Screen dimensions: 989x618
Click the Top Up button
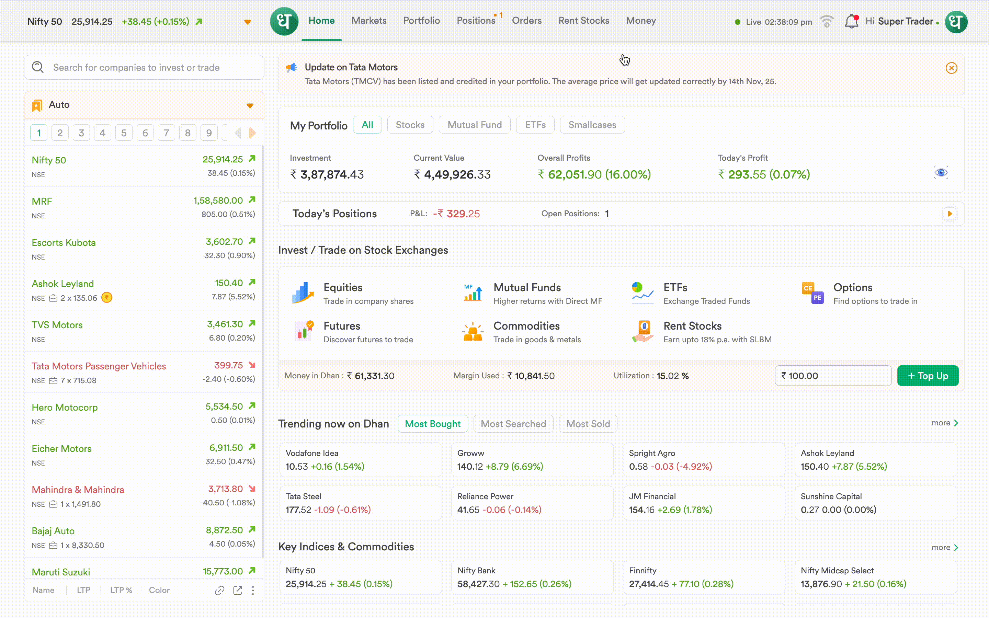(x=927, y=376)
